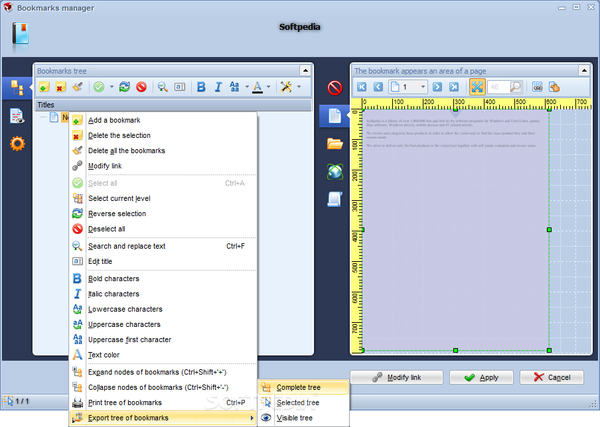Go to next page in preview
Image resolution: width=600 pixels, height=427 pixels.
pyautogui.click(x=437, y=87)
